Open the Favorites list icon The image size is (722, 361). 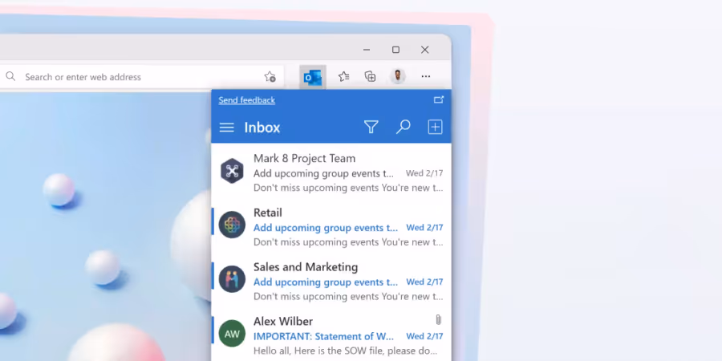point(343,77)
